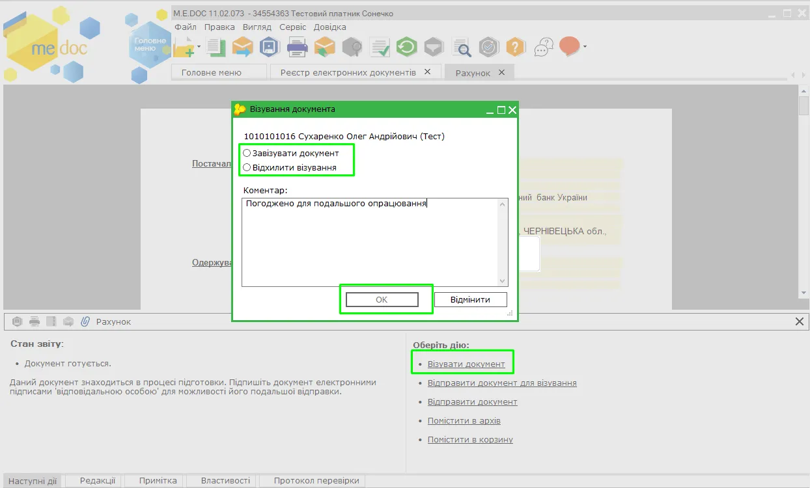Viewport: 810px width, 488px height.
Task: Expand the orange speech bubble dropdown arrow
Action: (585, 47)
